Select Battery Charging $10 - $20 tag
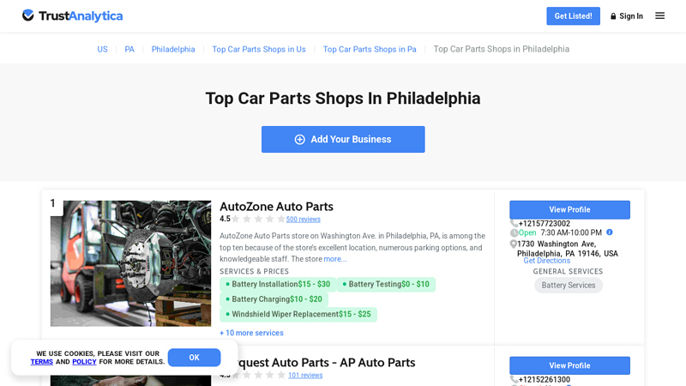This screenshot has width=686, height=386. pyautogui.click(x=274, y=299)
